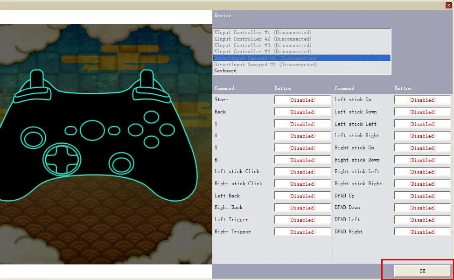Choose Keyboard as the input device
The image size is (454, 280).
225,71
